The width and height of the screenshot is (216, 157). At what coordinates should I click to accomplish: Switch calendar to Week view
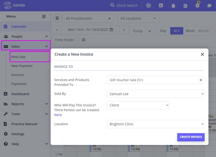pos(190,31)
